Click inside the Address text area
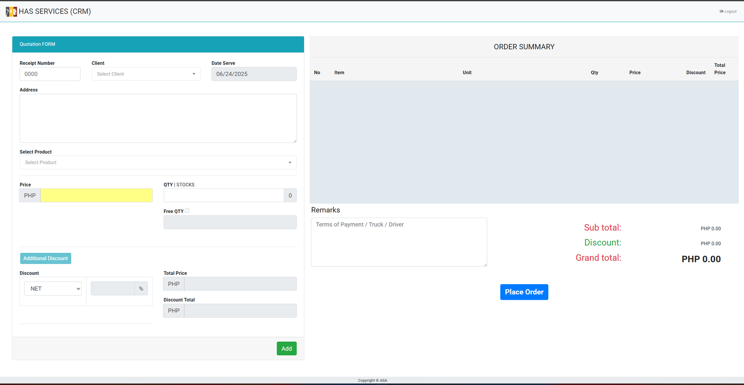 [158, 118]
